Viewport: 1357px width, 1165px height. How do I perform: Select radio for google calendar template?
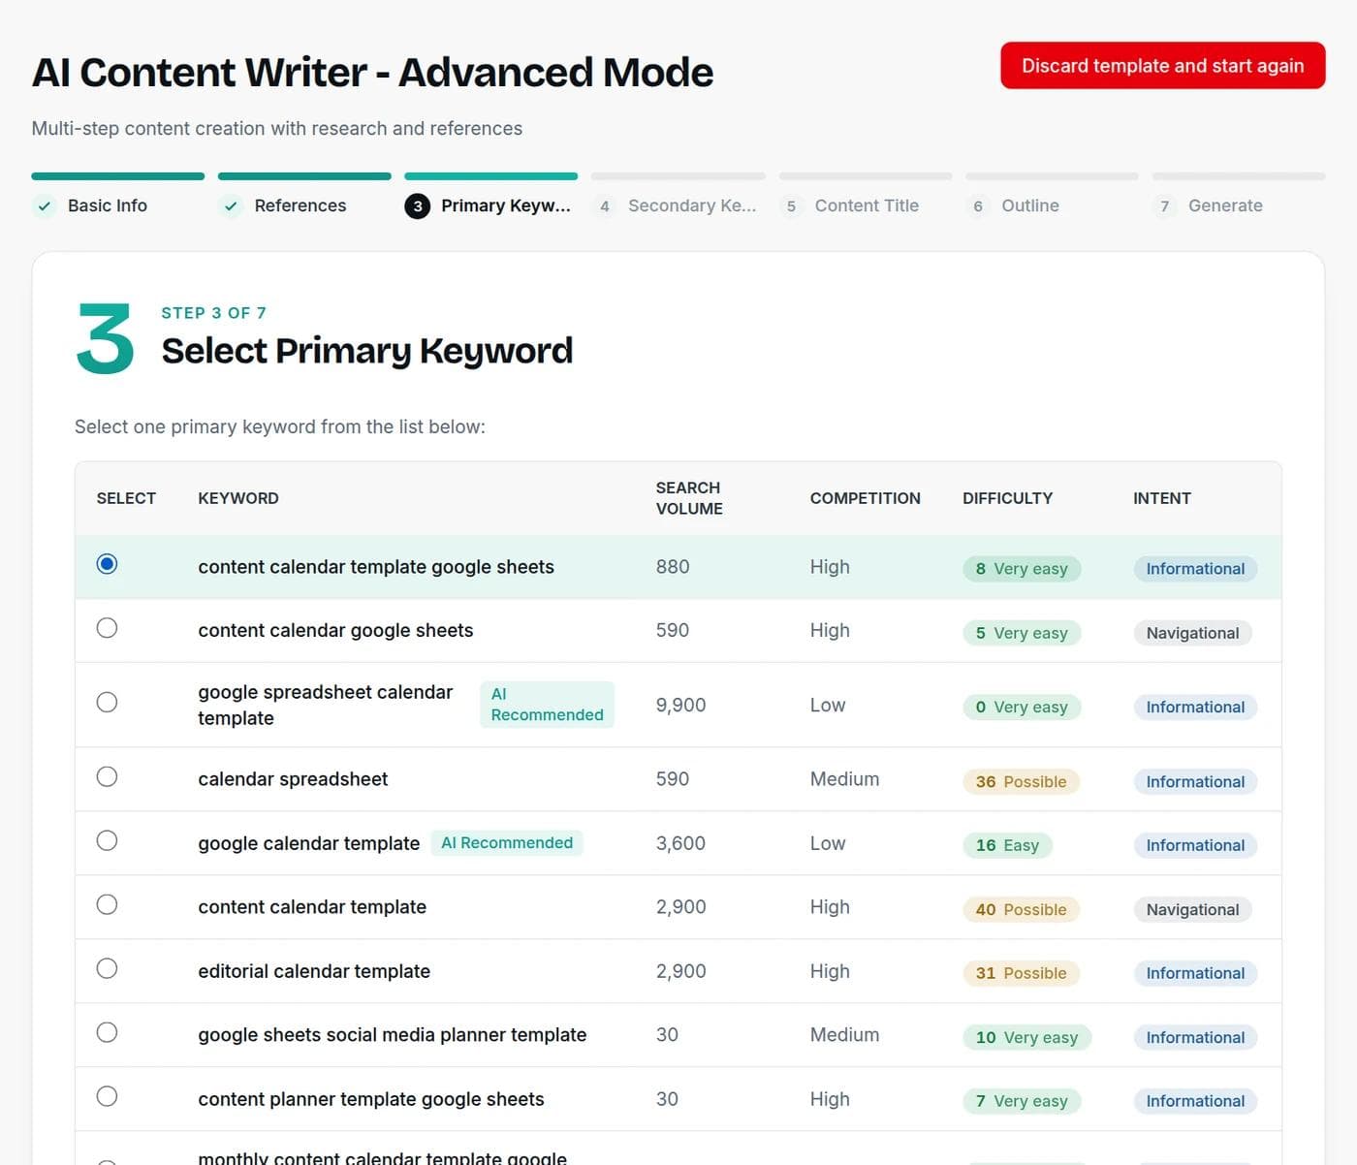click(108, 840)
